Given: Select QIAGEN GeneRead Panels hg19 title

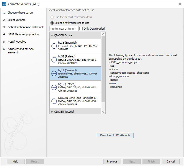Looking at the screenshot, I should (77, 98).
